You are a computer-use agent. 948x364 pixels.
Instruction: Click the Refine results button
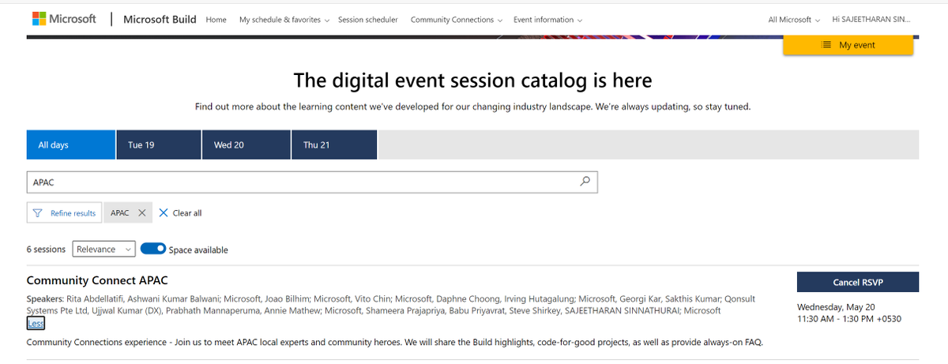pos(64,213)
